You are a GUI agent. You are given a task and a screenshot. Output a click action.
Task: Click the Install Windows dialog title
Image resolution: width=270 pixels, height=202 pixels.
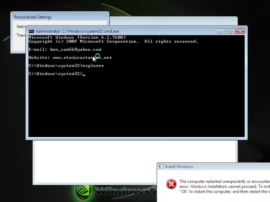coord(179,167)
